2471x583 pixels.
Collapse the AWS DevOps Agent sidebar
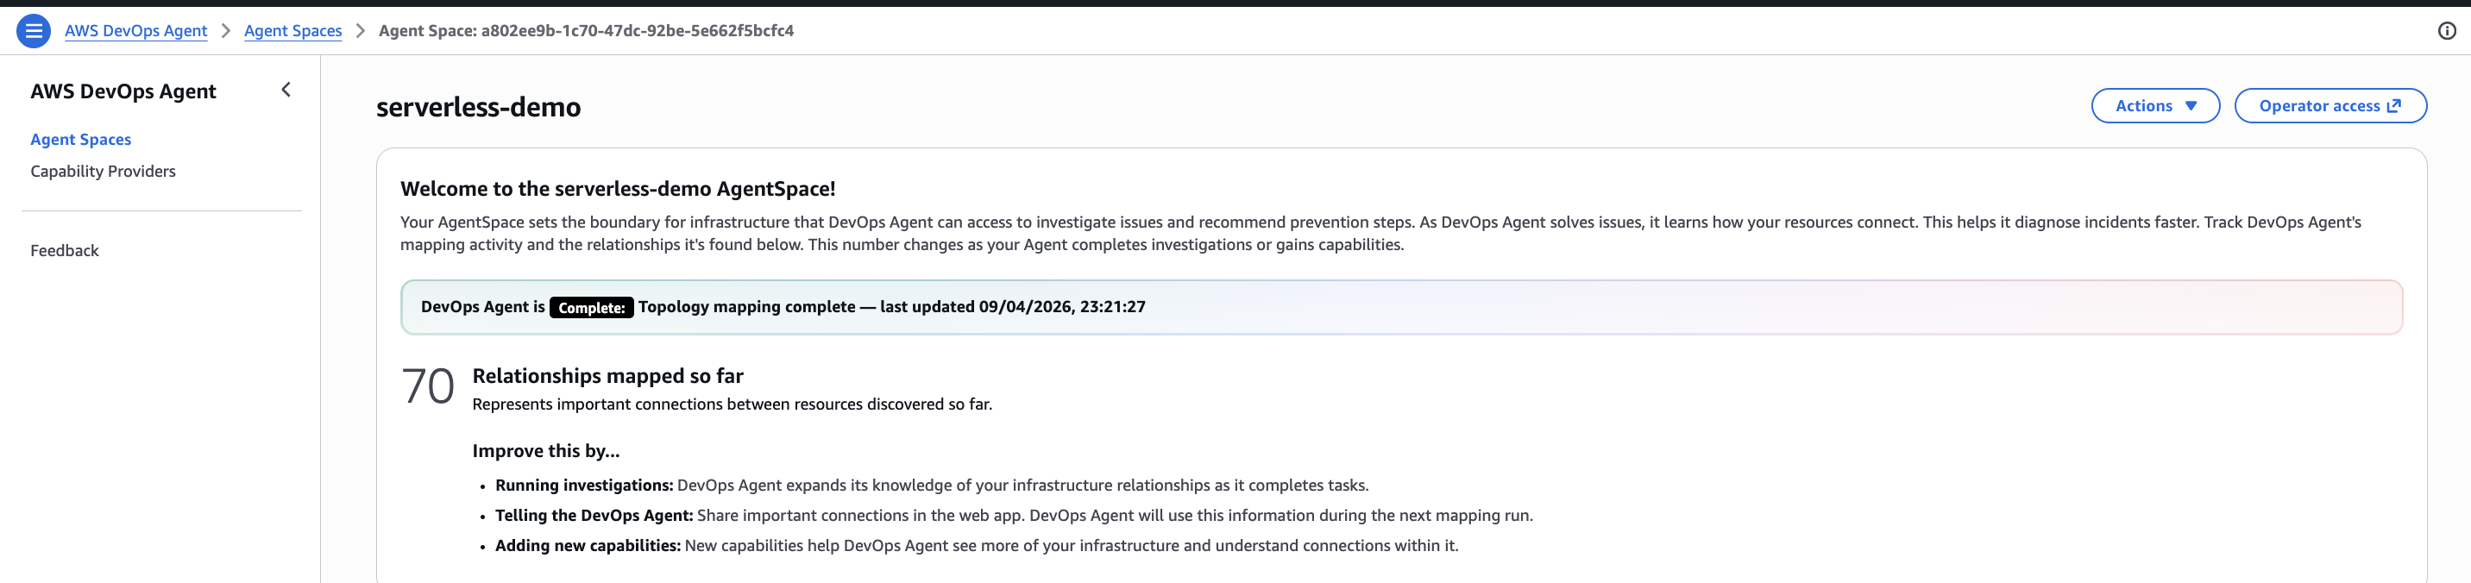[286, 91]
